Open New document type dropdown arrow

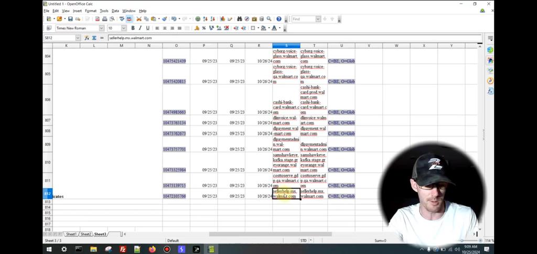pyautogui.click(x=54, y=19)
